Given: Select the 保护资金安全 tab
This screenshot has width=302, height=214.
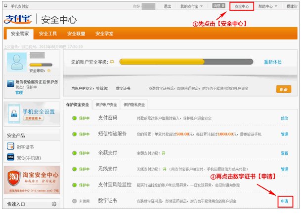Looking at the screenshot, I should pos(78,105).
